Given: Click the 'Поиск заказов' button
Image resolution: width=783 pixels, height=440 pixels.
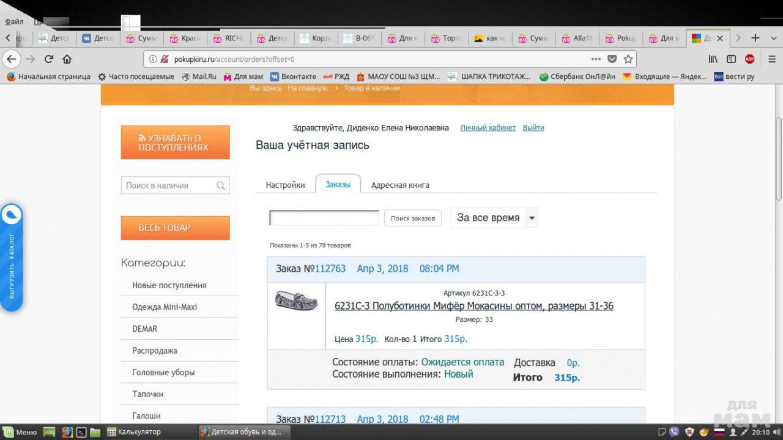Looking at the screenshot, I should (x=413, y=218).
